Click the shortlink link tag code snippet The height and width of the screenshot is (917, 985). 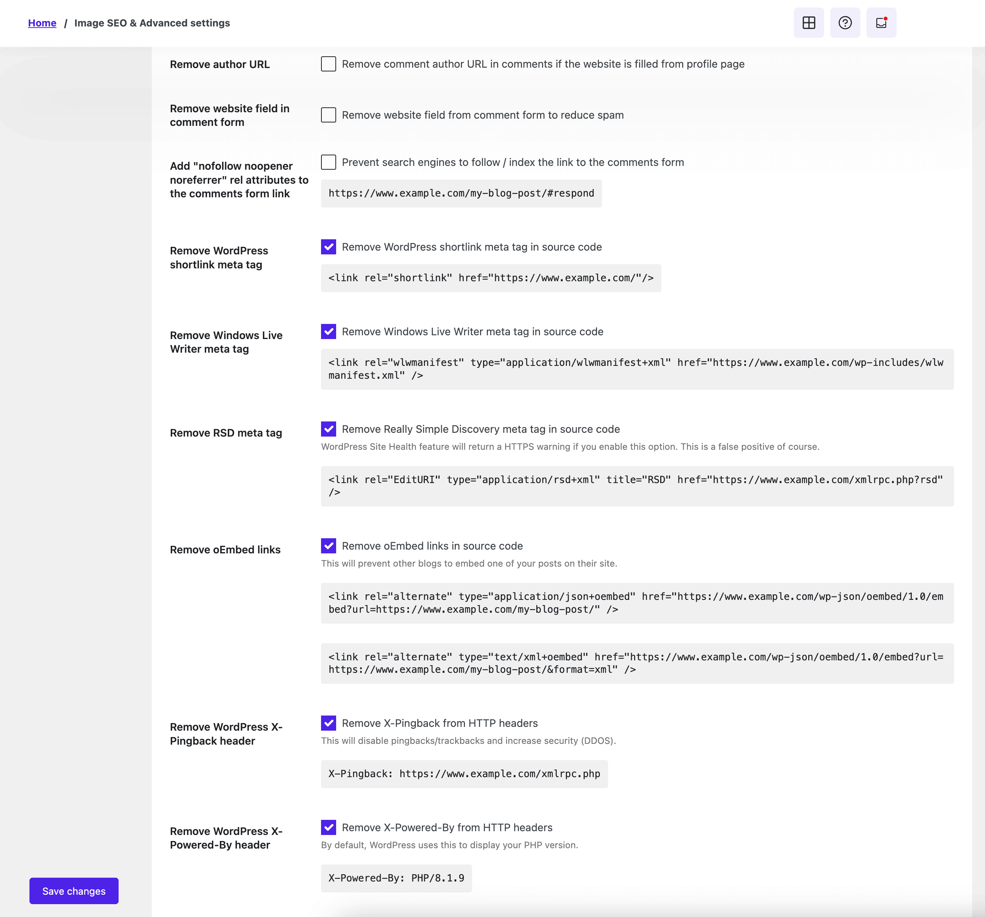tap(491, 278)
